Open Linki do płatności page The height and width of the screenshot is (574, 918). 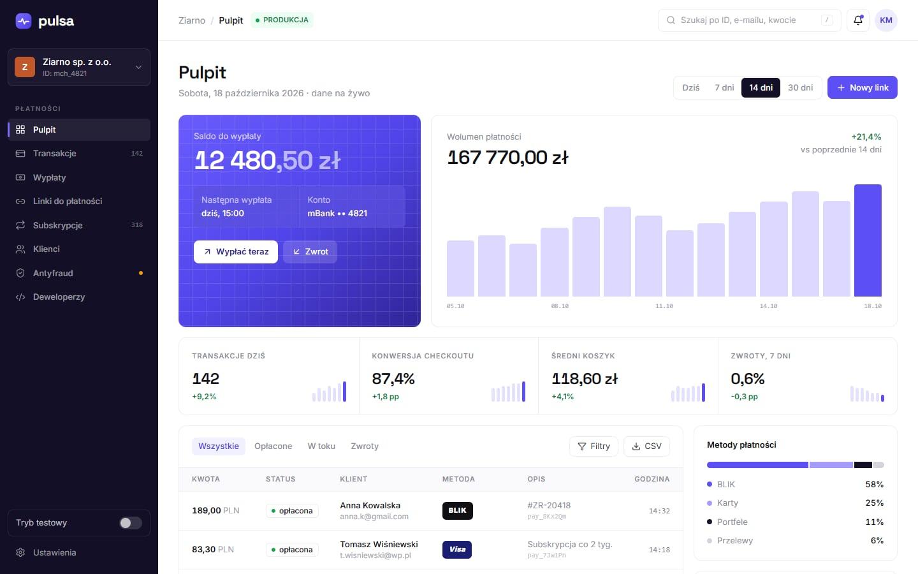click(x=79, y=201)
